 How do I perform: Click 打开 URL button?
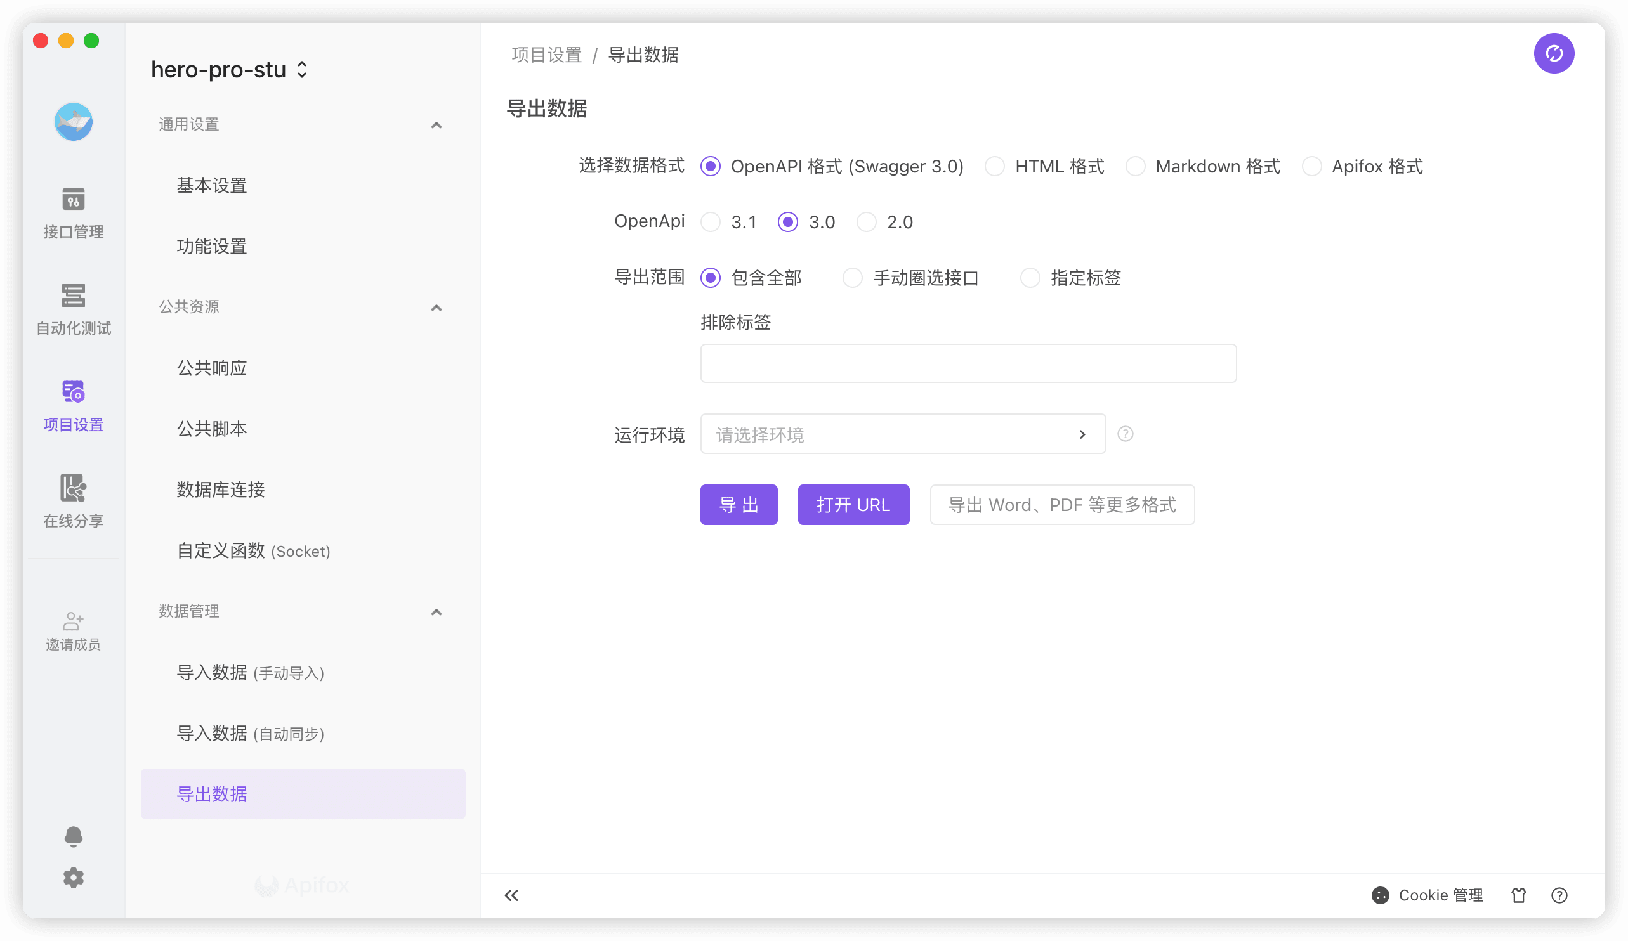point(853,504)
